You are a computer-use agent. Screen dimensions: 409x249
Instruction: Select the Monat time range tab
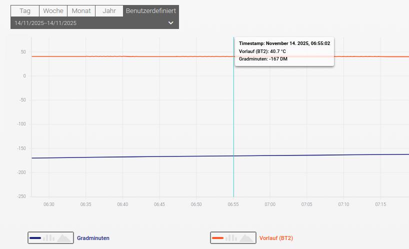[x=81, y=11]
